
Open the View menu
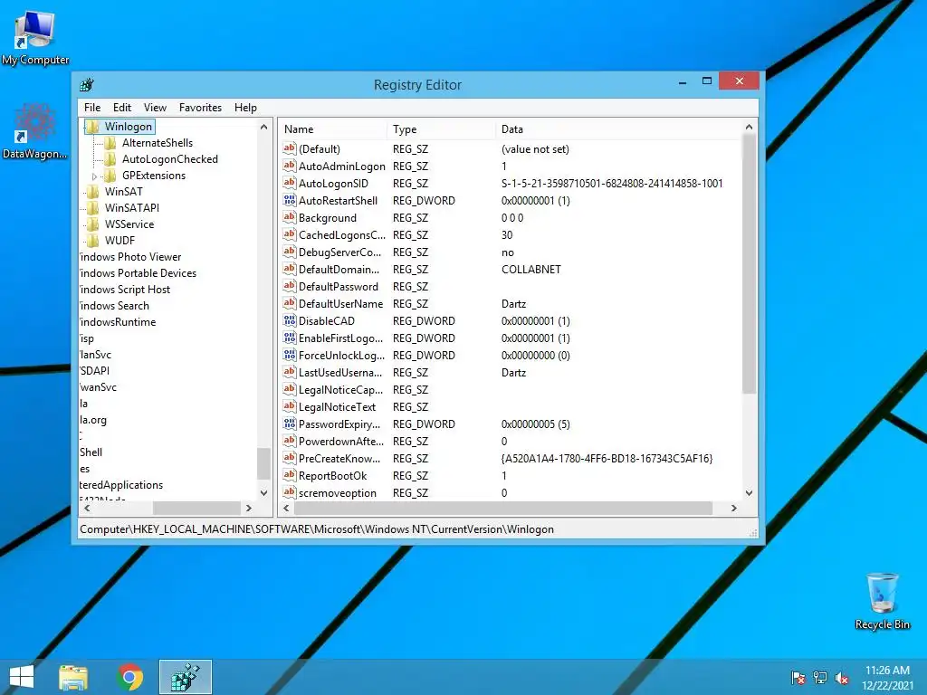(x=155, y=108)
